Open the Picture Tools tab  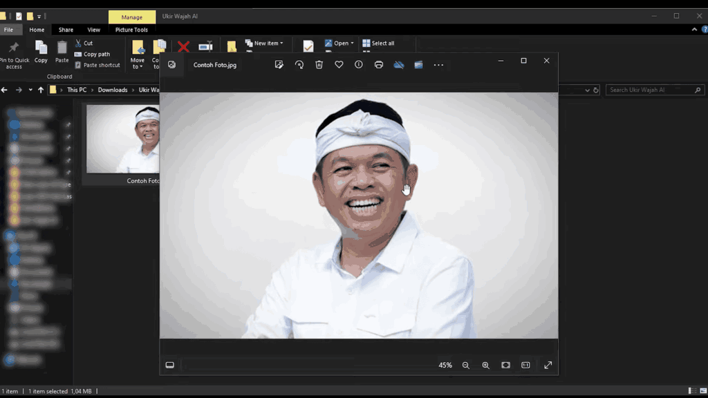(x=131, y=30)
